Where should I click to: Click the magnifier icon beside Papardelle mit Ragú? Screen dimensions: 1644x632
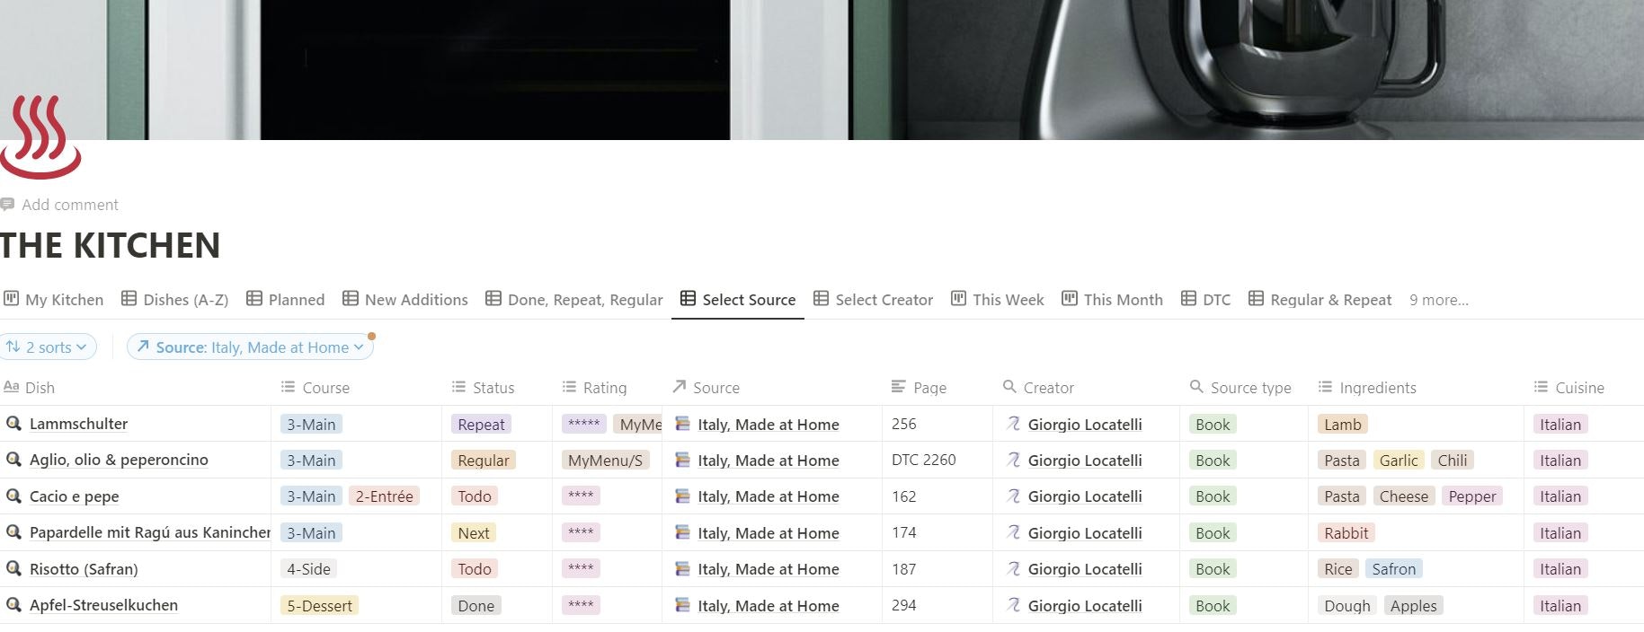pyautogui.click(x=13, y=532)
